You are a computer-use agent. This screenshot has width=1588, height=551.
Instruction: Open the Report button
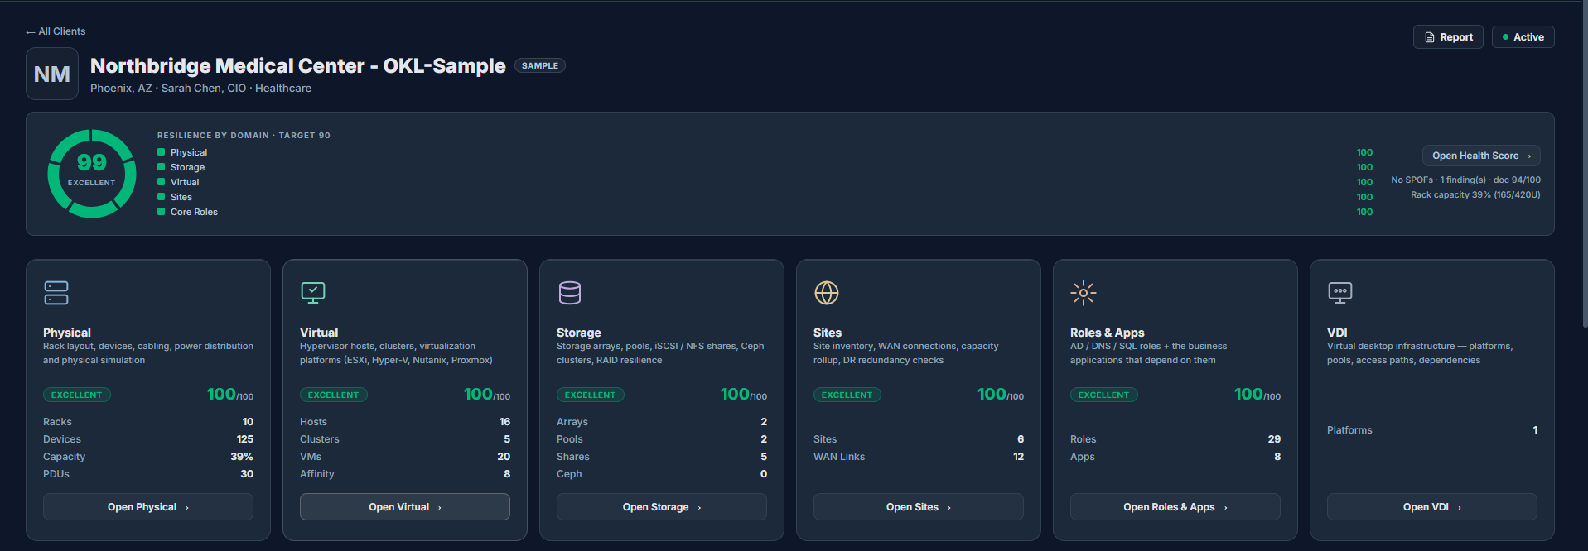[x=1448, y=37]
